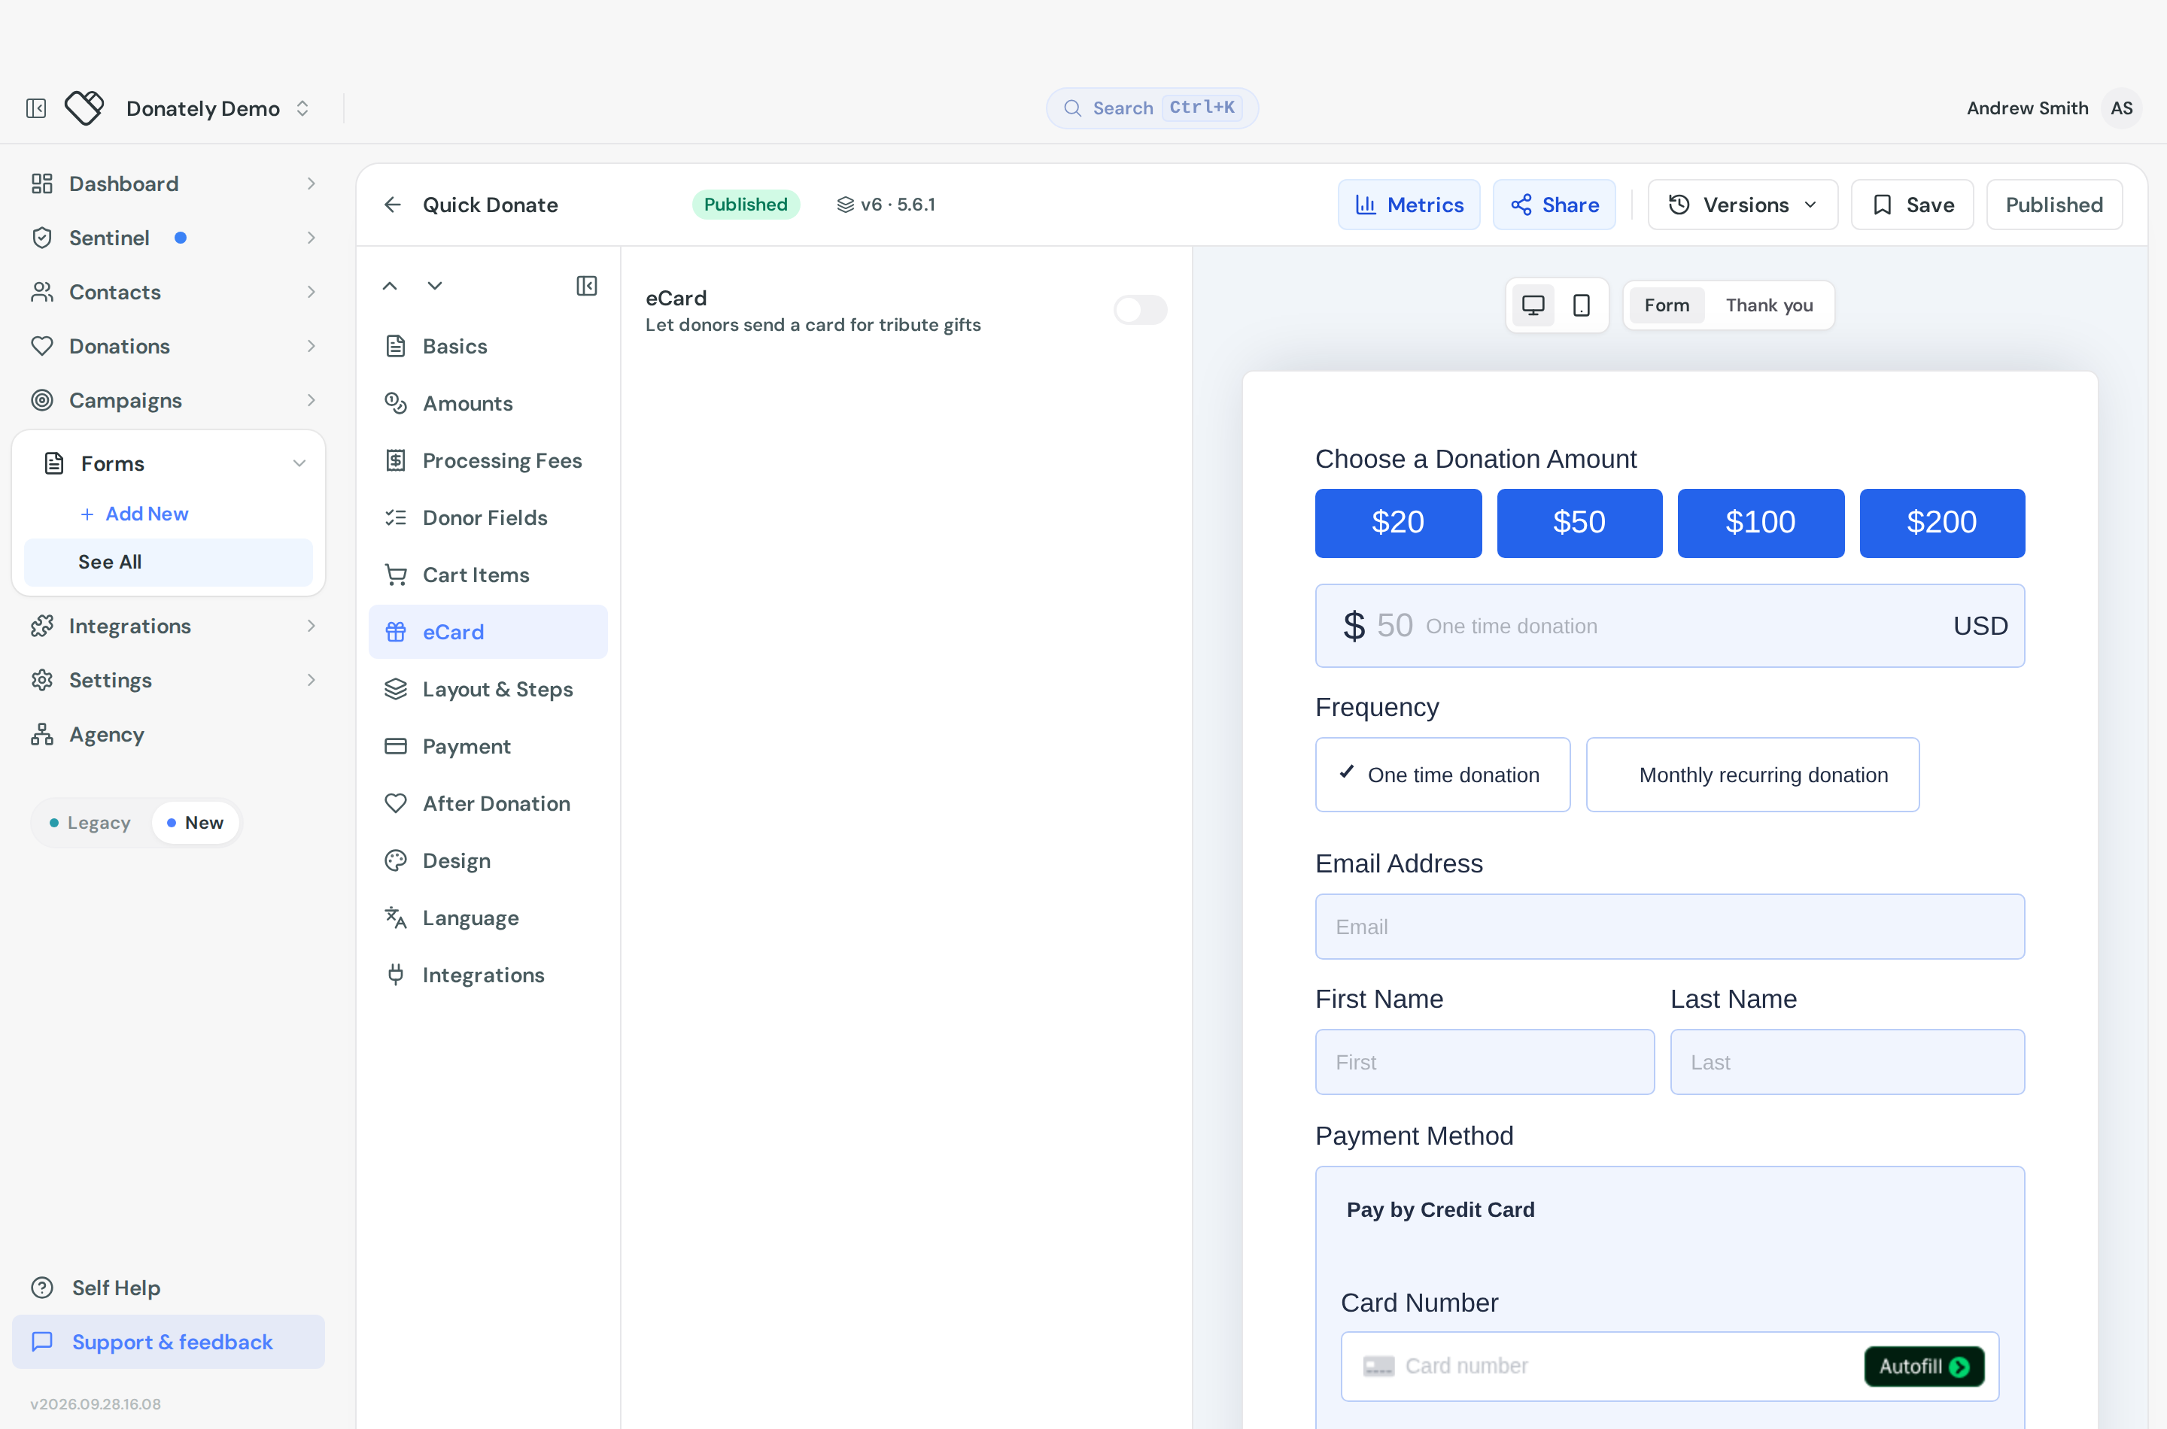Switch to Legacy interface
The width and height of the screenshot is (2167, 1429).
(x=90, y=823)
